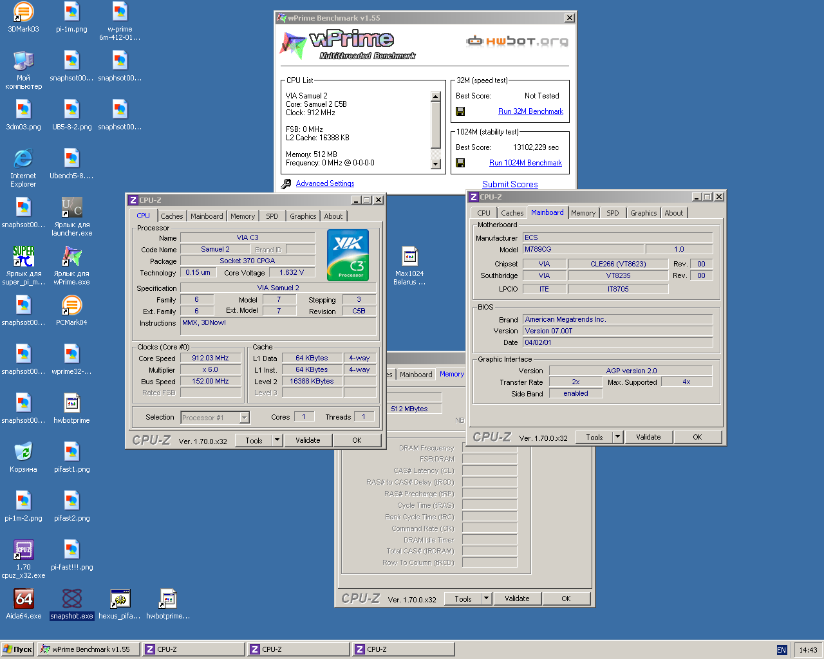The width and height of the screenshot is (824, 659).
Task: Select the wprime32 desktop file icon
Action: [71, 360]
